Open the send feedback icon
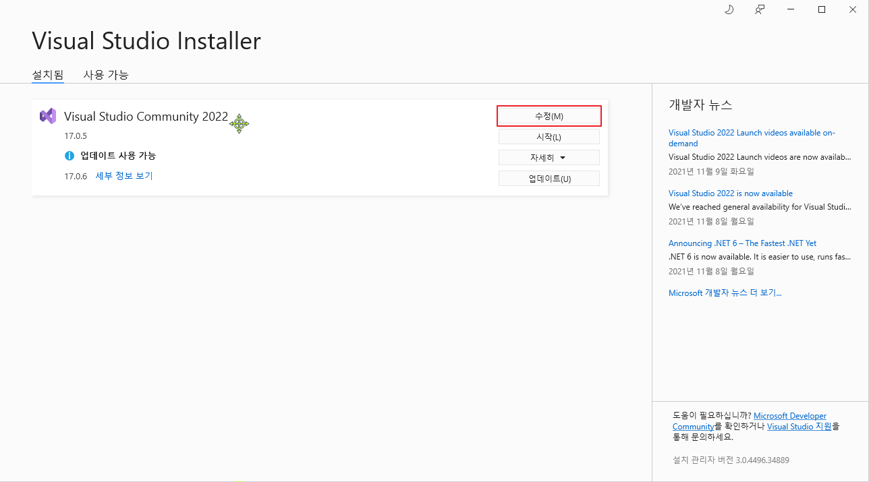The image size is (869, 482). pyautogui.click(x=760, y=9)
